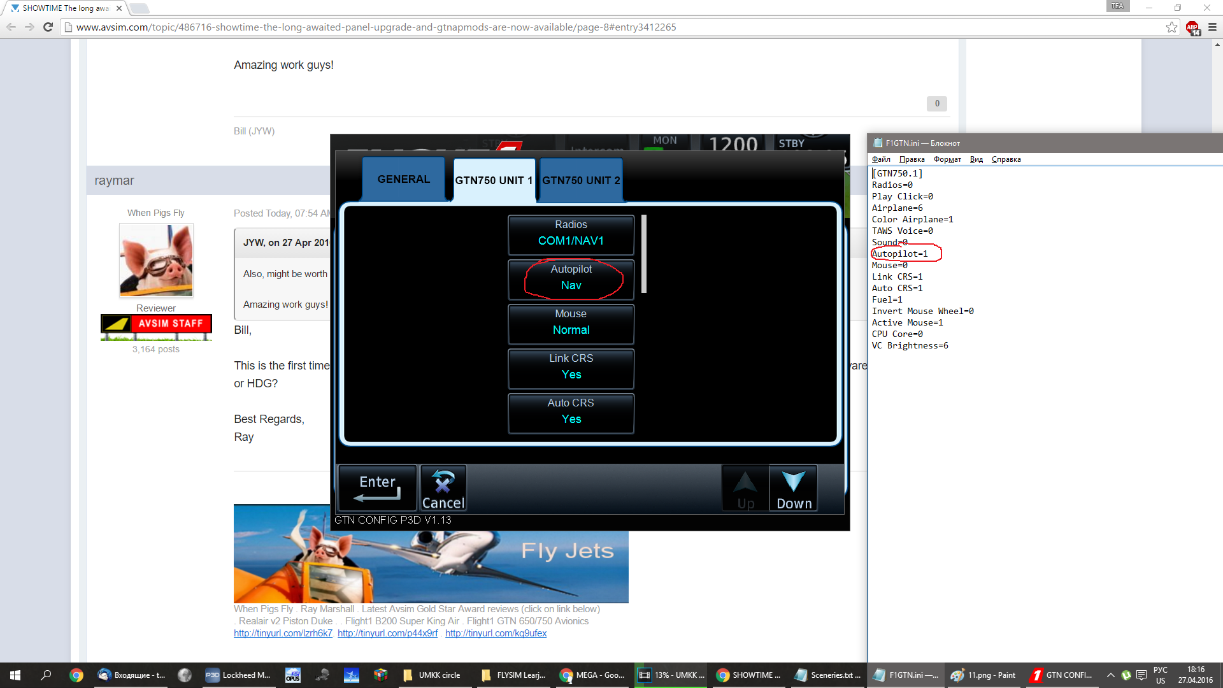Click the post reputation count 0

click(x=936, y=103)
